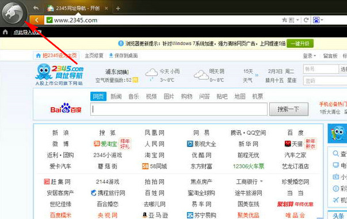The image size is (347, 219).
Task: Open 携程旅行网 link with dolphin icon
Action: tap(108, 193)
